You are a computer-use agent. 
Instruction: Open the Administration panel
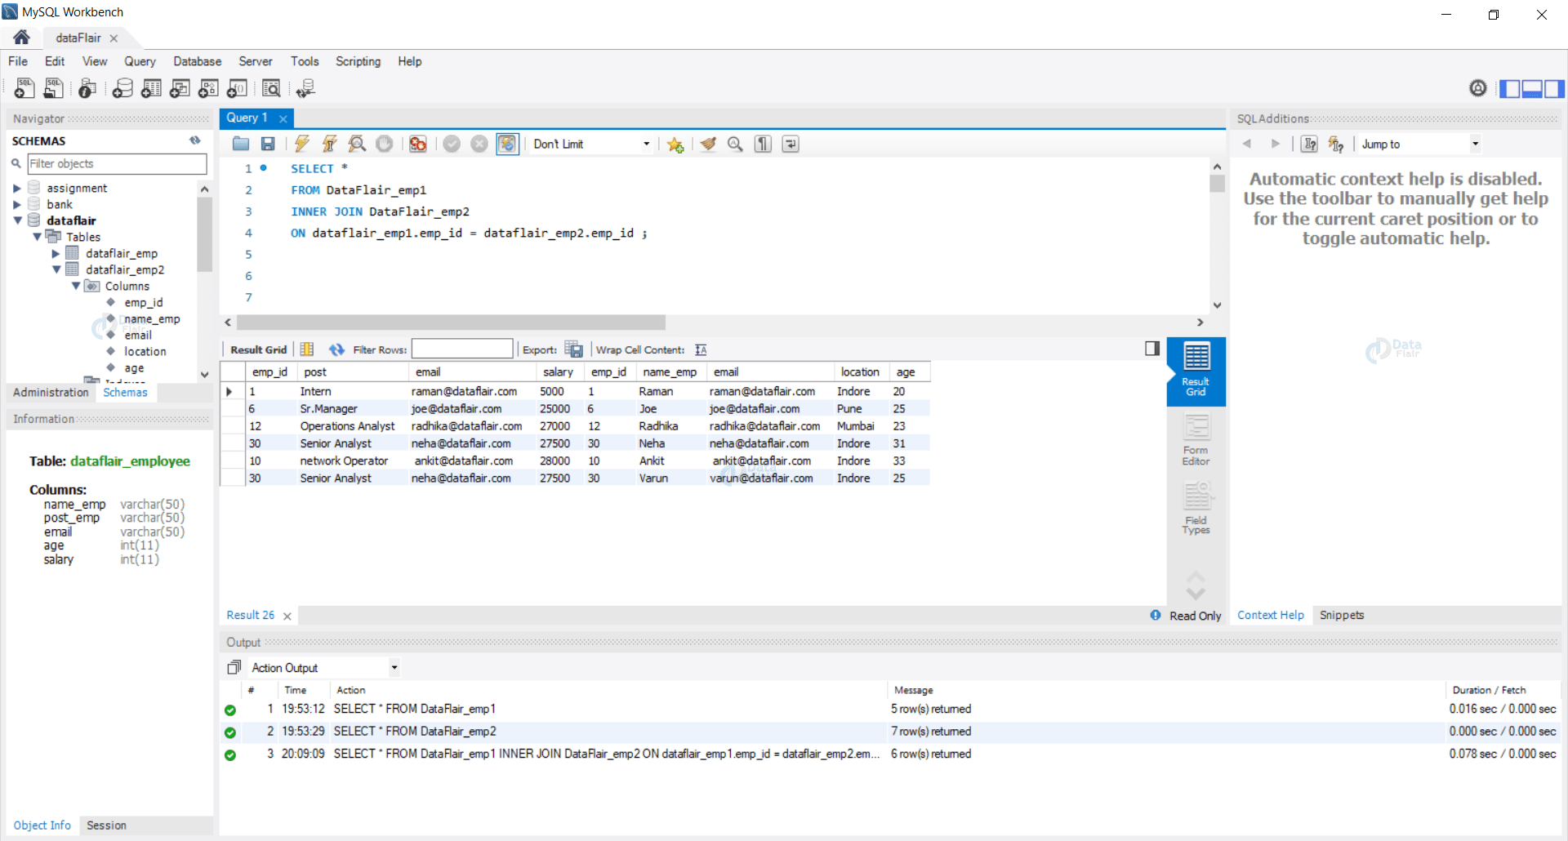[50, 392]
